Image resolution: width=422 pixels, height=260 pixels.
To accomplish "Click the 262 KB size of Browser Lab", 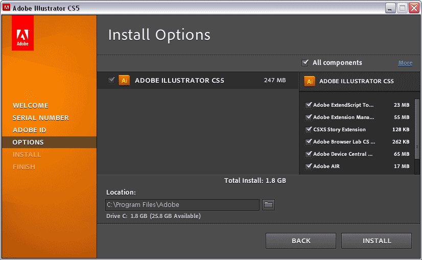I will 401,142.
